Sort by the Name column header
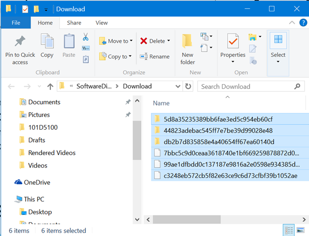 [161, 103]
